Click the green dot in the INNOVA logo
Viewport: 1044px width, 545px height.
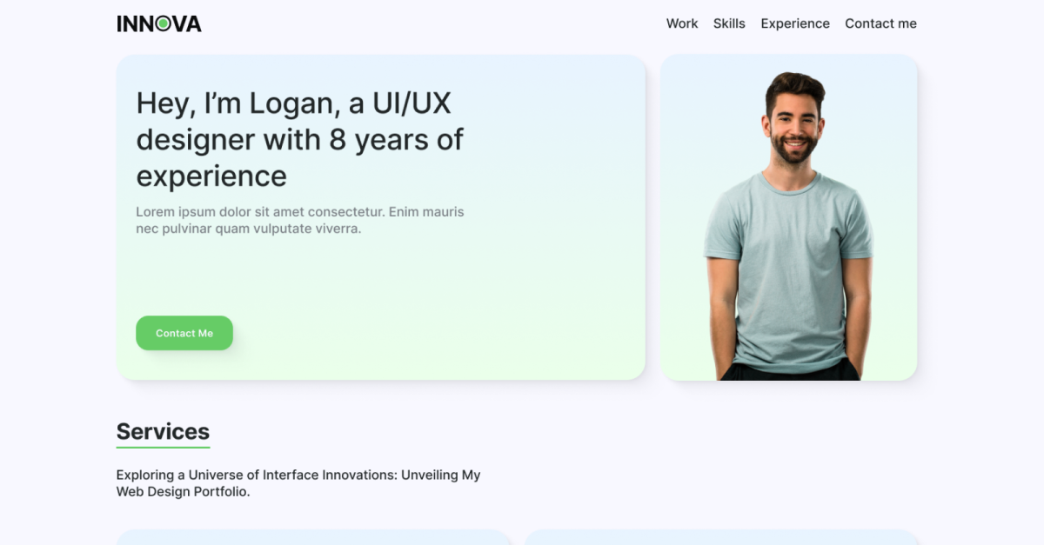pyautogui.click(x=165, y=23)
